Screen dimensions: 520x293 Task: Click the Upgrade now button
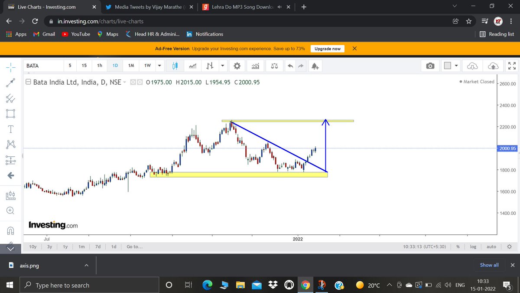[x=328, y=49]
